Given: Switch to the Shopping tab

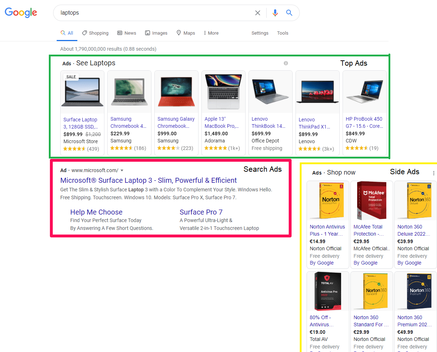Looking at the screenshot, I should coord(95,33).
